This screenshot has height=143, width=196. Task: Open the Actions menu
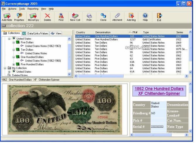point(12,9)
